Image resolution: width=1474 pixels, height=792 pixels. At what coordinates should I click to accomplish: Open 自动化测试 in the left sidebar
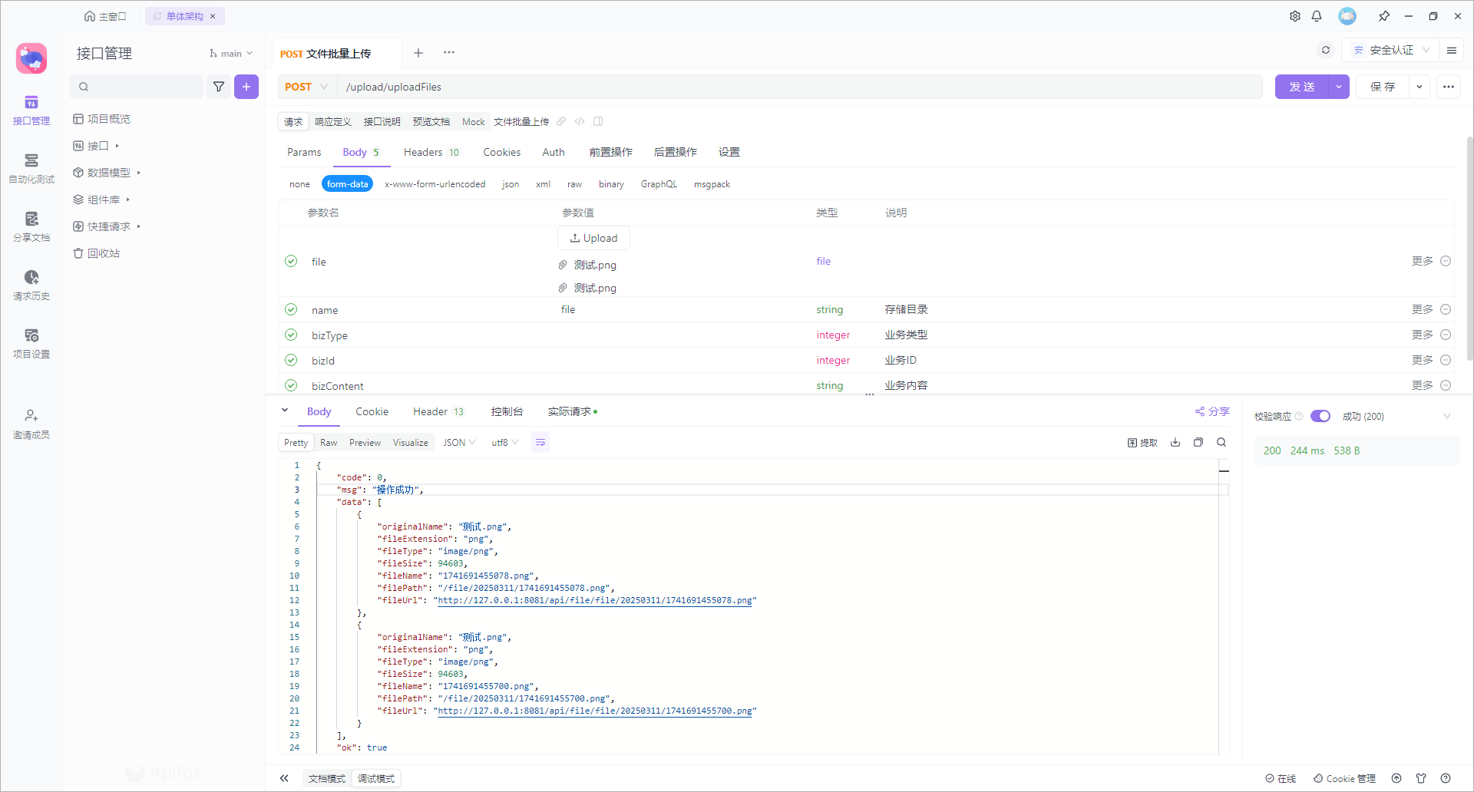pyautogui.click(x=31, y=167)
